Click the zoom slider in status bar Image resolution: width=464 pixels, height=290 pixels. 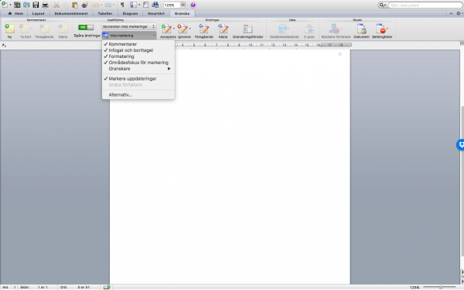pyautogui.click(x=440, y=287)
